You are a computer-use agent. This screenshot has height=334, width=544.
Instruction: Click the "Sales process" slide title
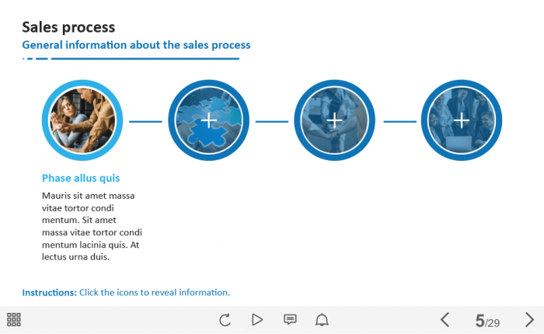coord(68,28)
